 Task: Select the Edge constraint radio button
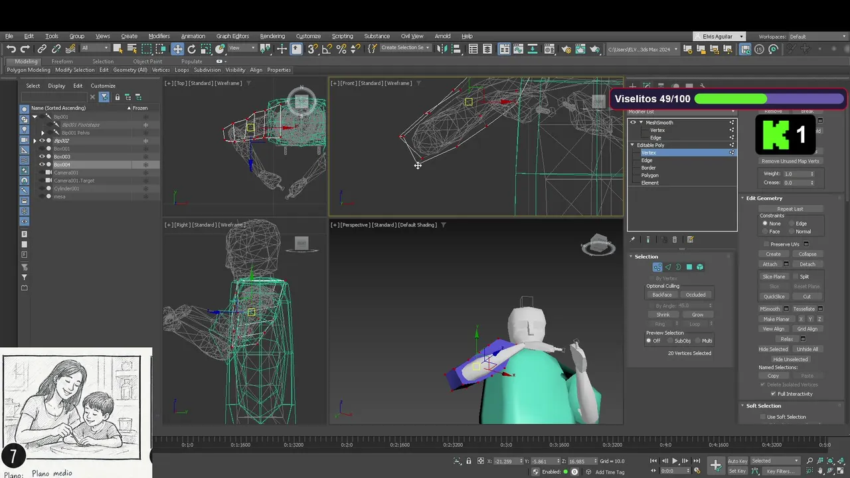(x=790, y=224)
